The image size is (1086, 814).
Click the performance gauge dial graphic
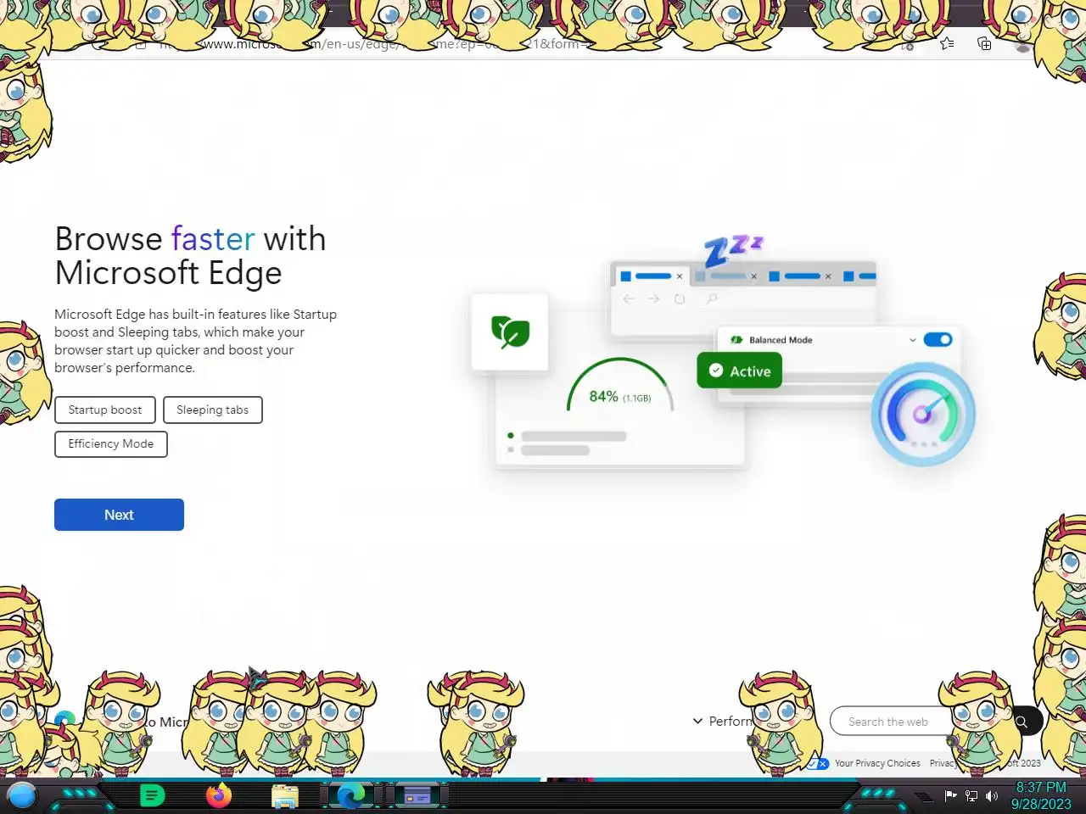923,414
